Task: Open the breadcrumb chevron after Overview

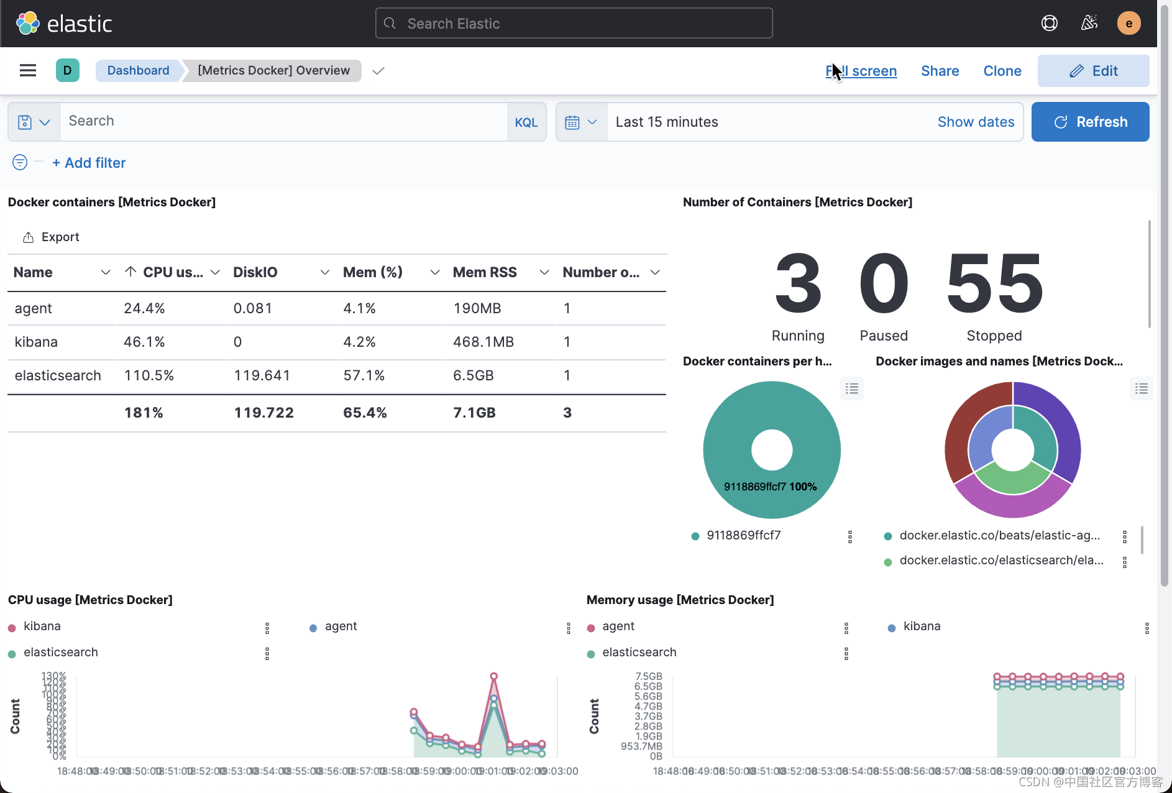Action: click(378, 70)
